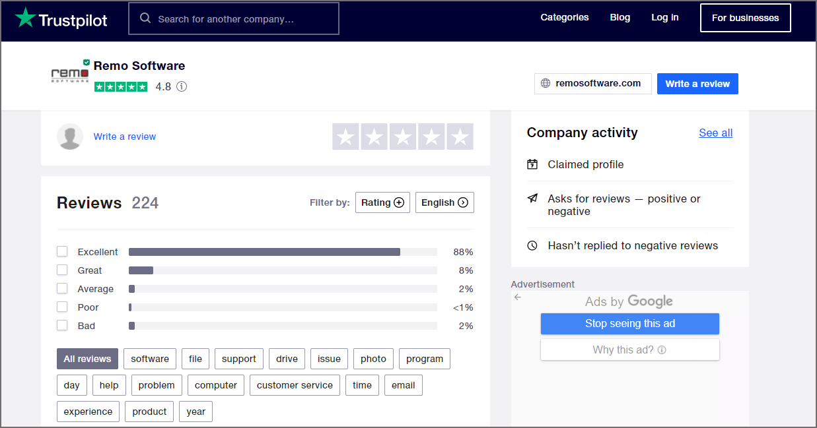
Task: Open Categories in the top navigation
Action: click(565, 18)
